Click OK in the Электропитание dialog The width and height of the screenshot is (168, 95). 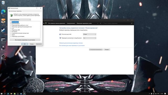click(25, 44)
